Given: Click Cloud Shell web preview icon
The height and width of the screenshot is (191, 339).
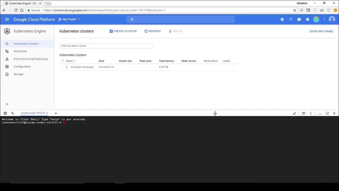Looking at the screenshot, I should [x=304, y=113].
